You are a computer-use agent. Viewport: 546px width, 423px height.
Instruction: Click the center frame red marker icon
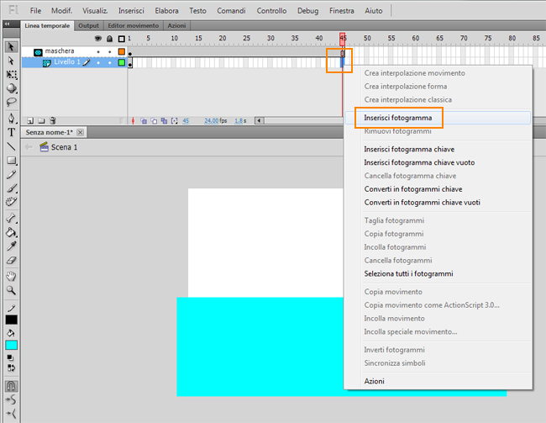[x=133, y=121]
